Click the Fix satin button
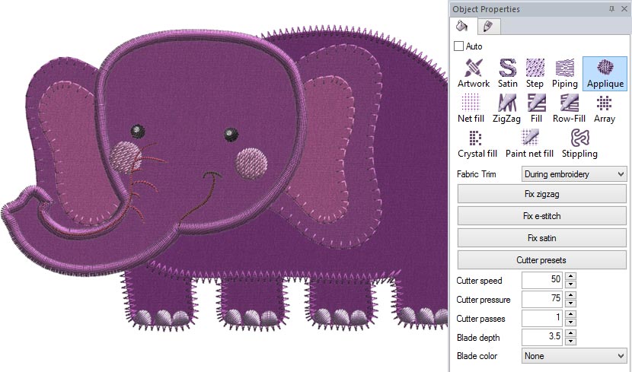The image size is (632, 372). tap(541, 238)
